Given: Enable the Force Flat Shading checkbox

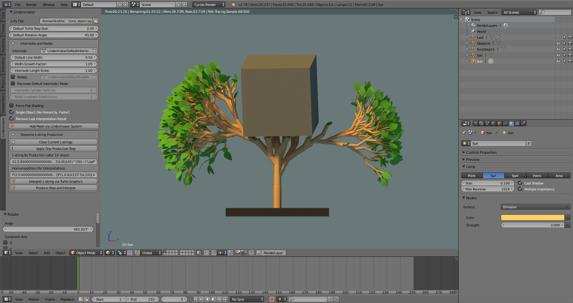Looking at the screenshot, I should tap(12, 105).
